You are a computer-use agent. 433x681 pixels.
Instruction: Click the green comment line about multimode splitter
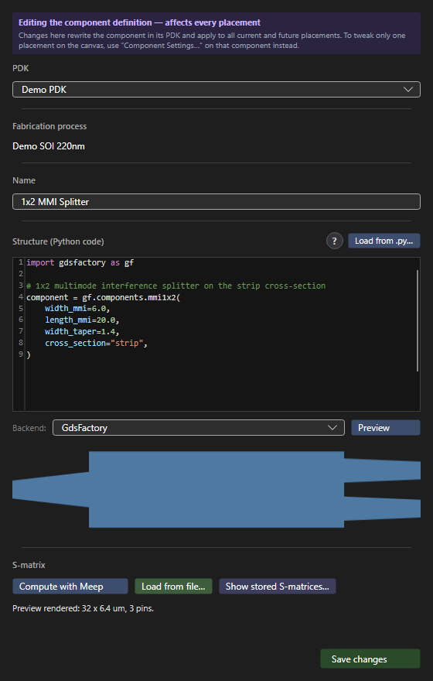[x=176, y=286]
